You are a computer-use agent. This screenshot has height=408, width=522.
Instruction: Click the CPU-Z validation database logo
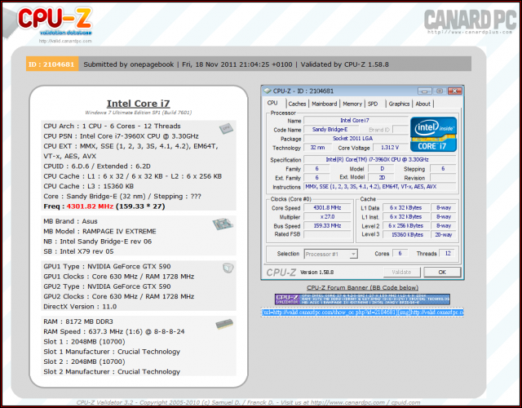pyautogui.click(x=55, y=21)
